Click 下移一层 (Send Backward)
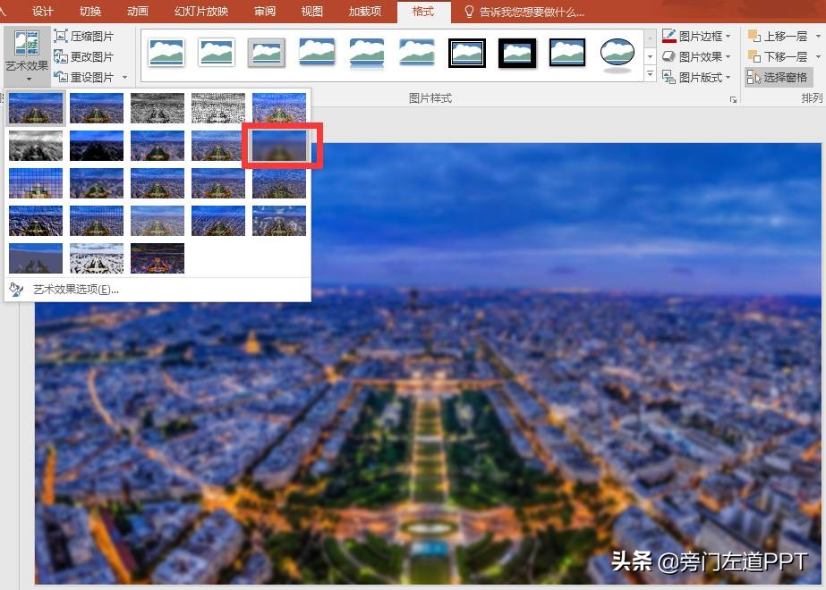The height and width of the screenshot is (590, 826). tap(778, 56)
